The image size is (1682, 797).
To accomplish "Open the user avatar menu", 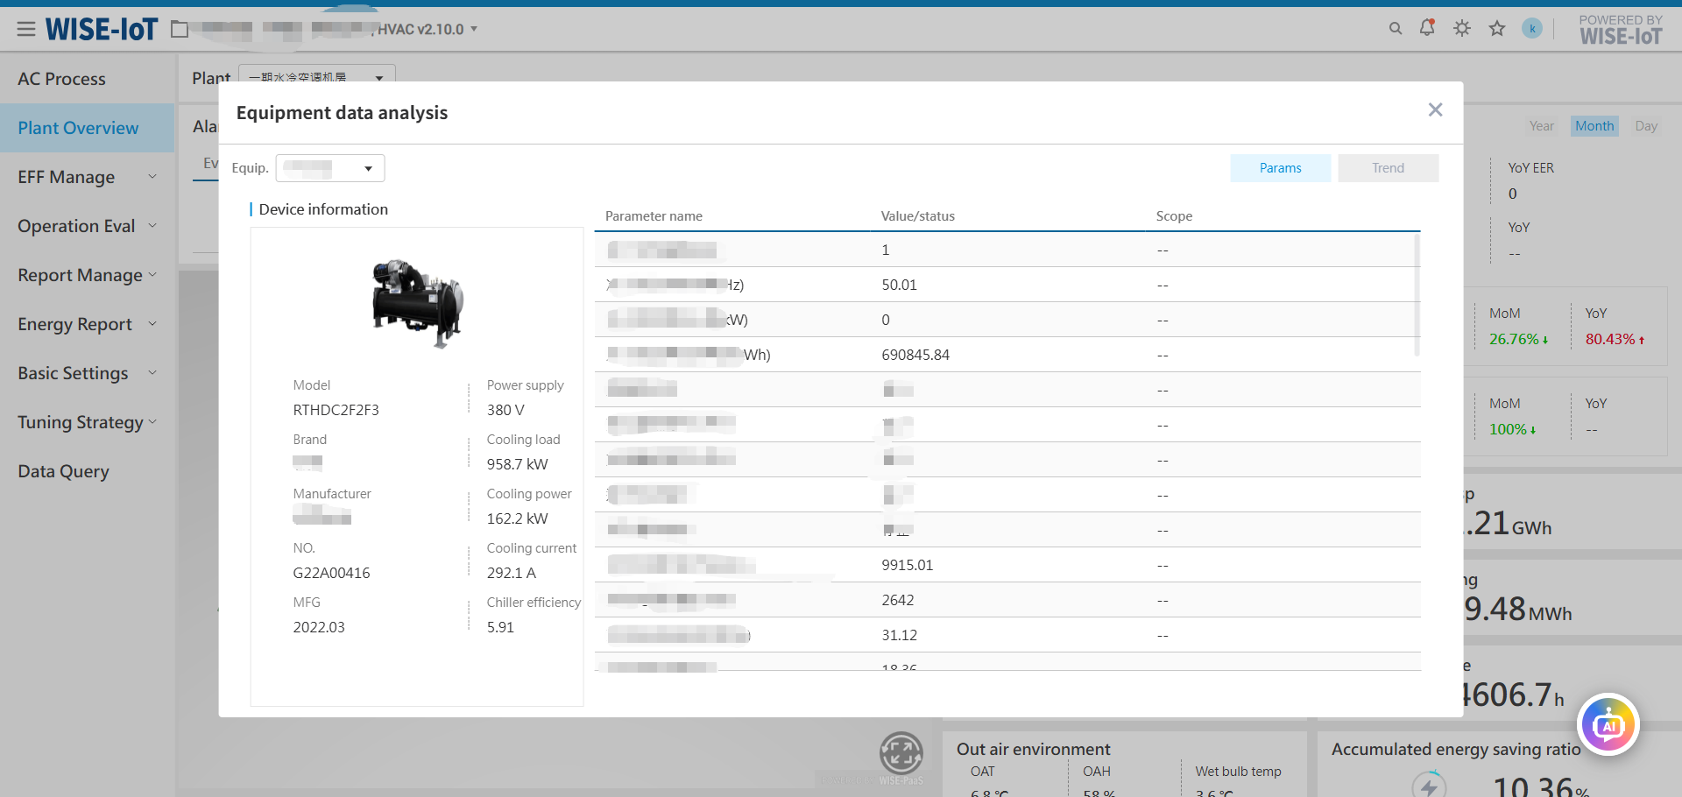I will click(x=1532, y=28).
